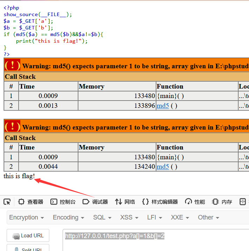Expand the XXE dropdown

(x=180, y=217)
